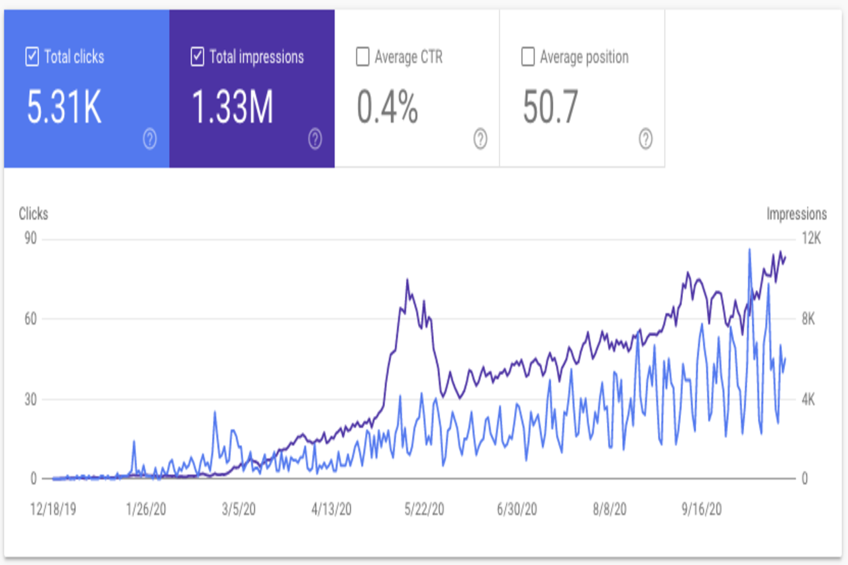Screen dimensions: 848x565
Task: Click the 5.31K total clicks value
Action: 64,107
